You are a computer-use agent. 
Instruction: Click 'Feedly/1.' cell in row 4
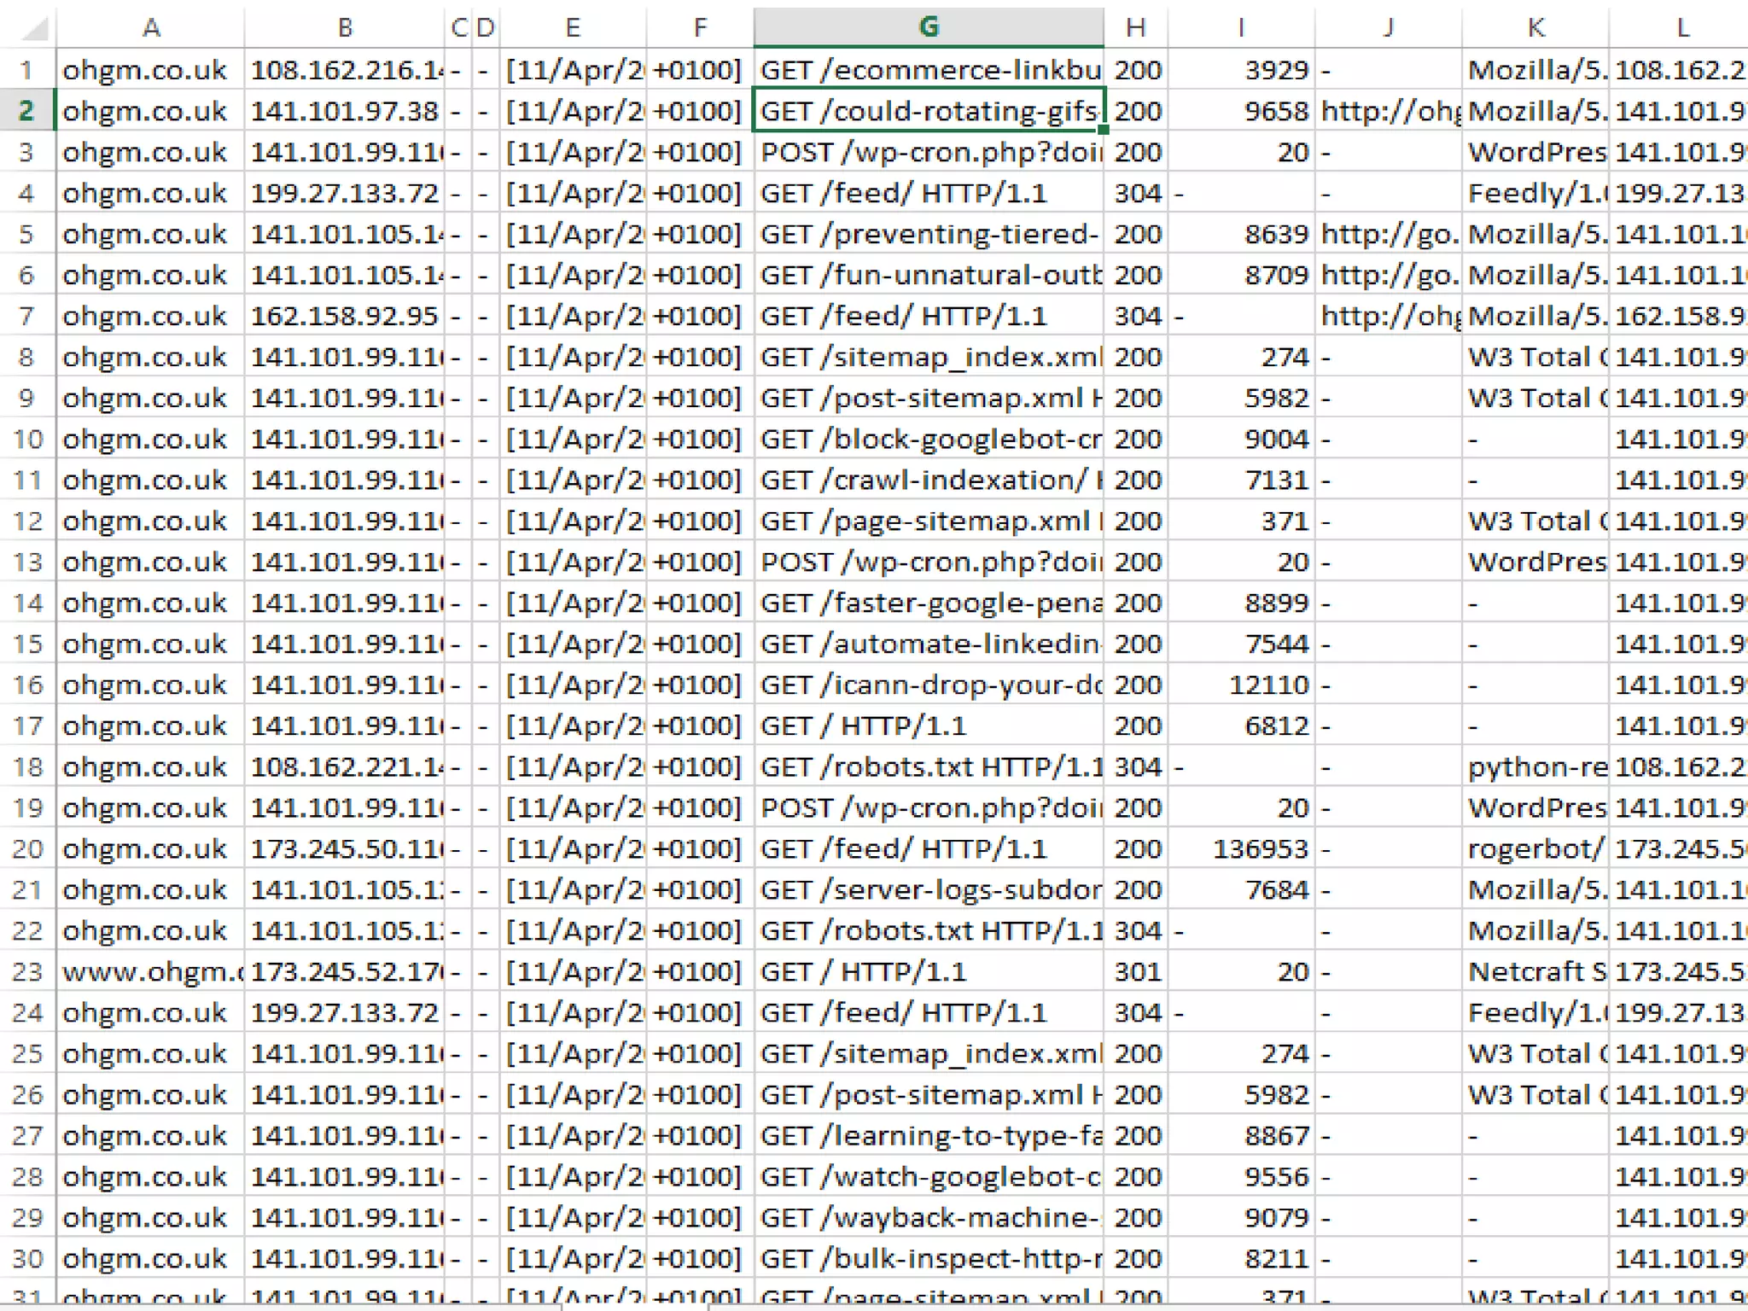coord(1535,193)
